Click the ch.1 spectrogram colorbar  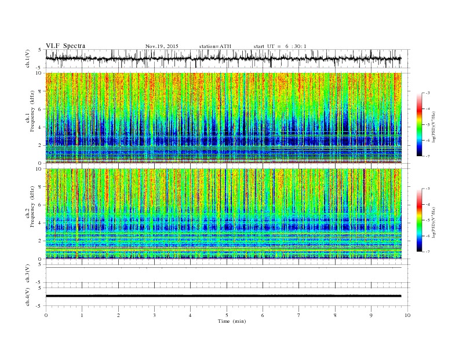pos(419,125)
